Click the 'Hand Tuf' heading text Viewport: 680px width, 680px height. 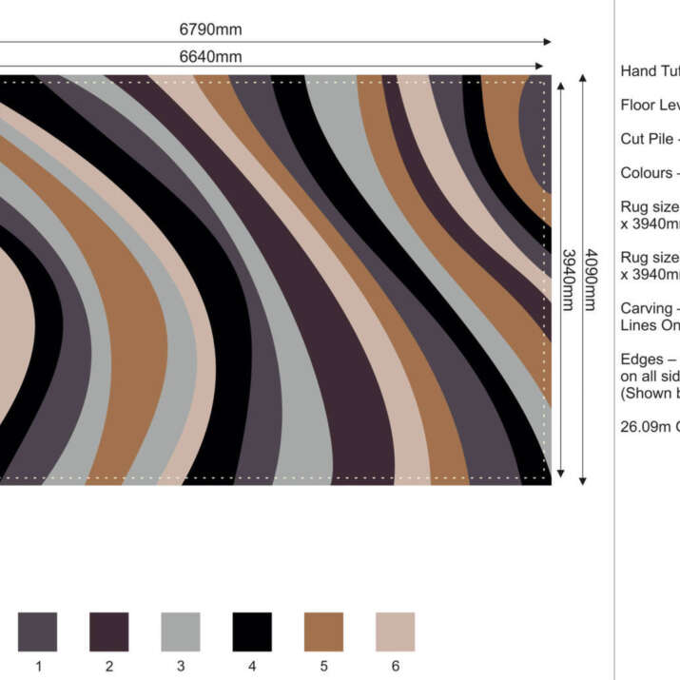pyautogui.click(x=651, y=71)
